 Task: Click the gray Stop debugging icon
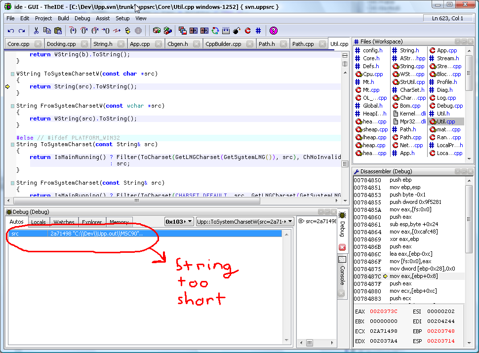pyautogui.click(x=138, y=31)
